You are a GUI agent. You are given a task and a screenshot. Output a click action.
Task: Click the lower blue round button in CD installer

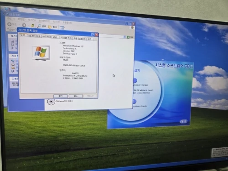135,101
